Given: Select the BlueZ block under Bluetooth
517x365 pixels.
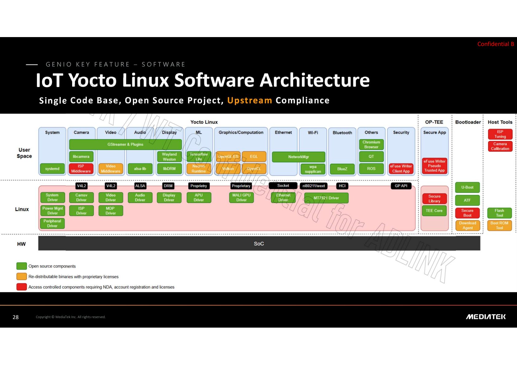Looking at the screenshot, I should 342,169.
